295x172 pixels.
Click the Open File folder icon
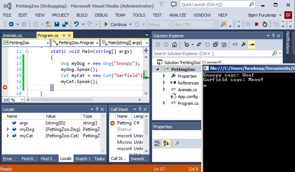(49, 24)
